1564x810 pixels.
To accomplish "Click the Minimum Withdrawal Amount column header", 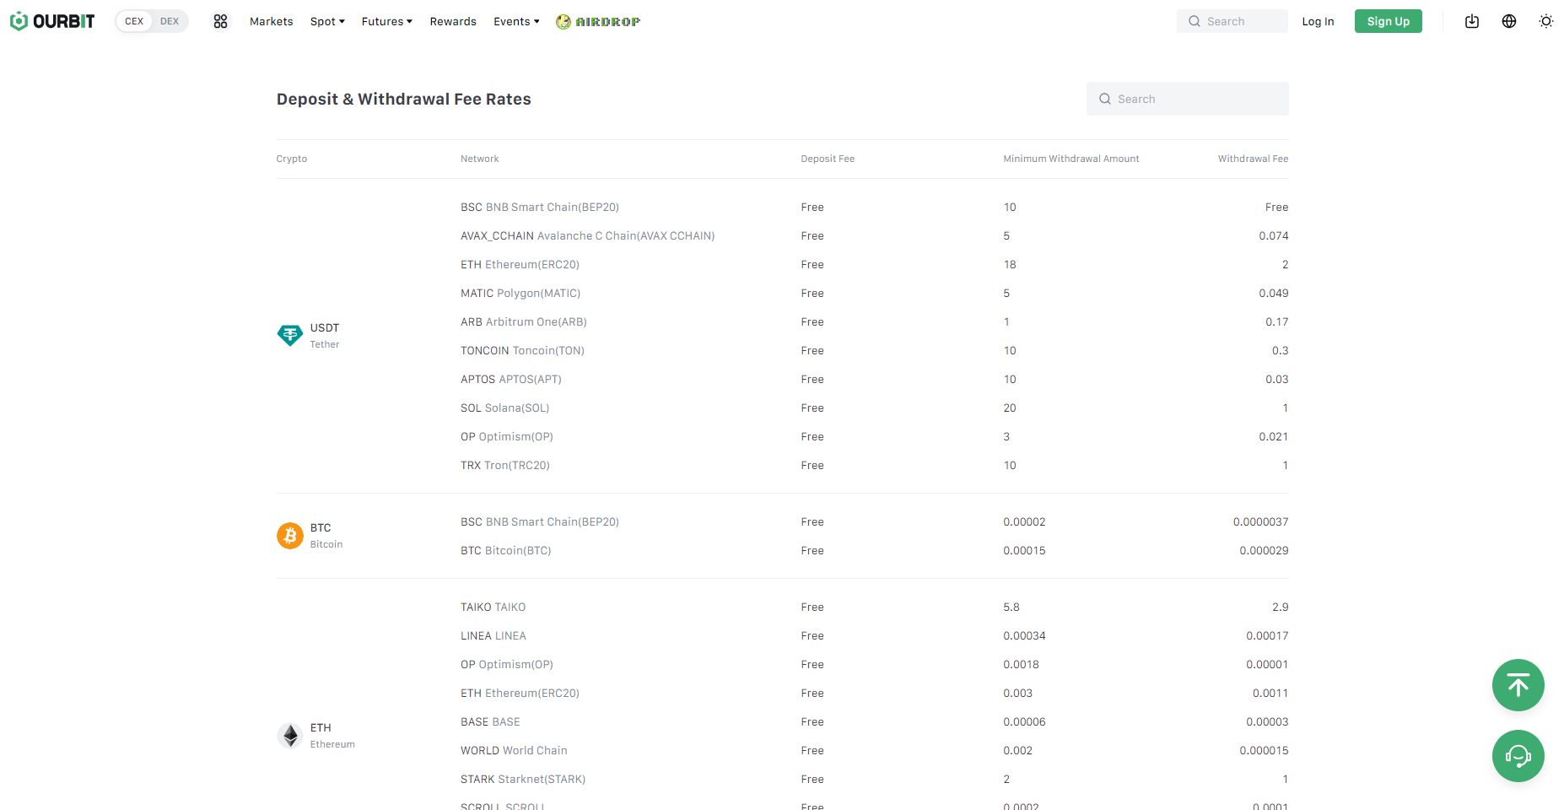I will tap(1071, 159).
